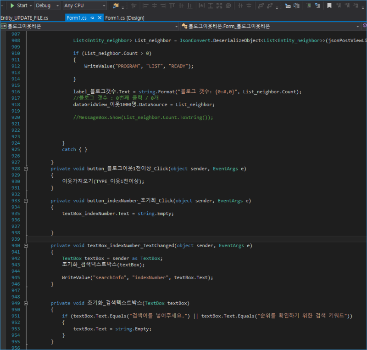This screenshot has width=367, height=350.
Task: Click the Make Same Height icon
Action: click(211, 6)
